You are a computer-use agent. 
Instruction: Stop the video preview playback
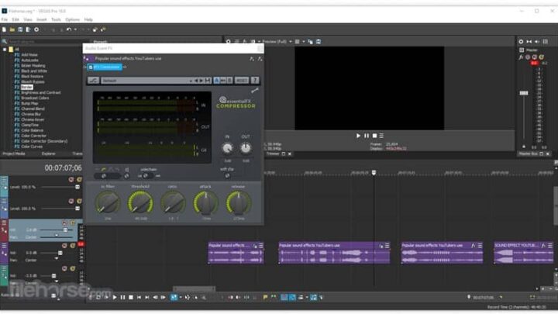click(x=374, y=136)
